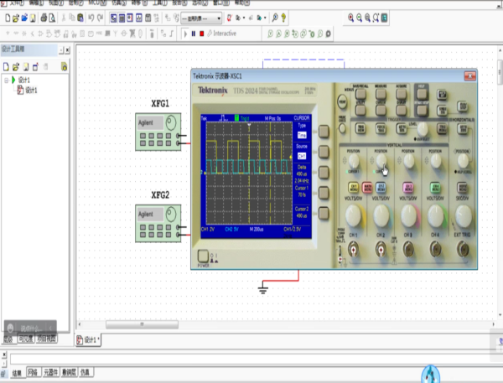Click the CH 1 MENU button
The width and height of the screenshot is (503, 383).
click(x=353, y=186)
